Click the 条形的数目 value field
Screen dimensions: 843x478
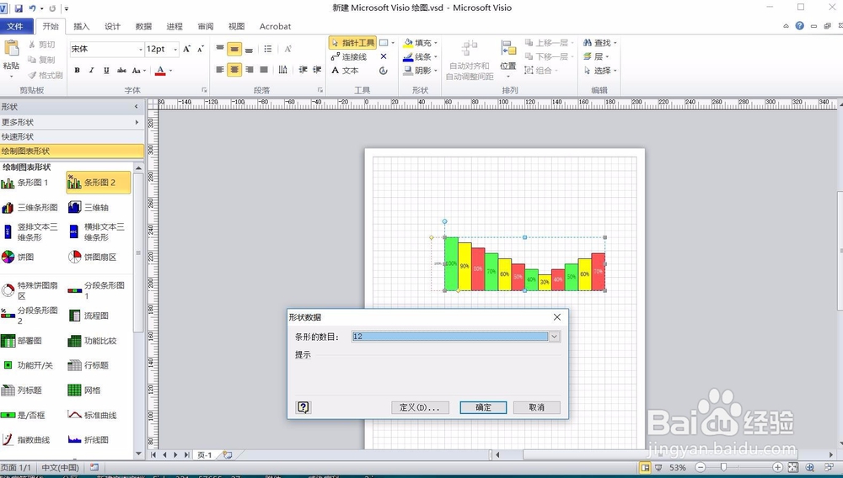[450, 337]
